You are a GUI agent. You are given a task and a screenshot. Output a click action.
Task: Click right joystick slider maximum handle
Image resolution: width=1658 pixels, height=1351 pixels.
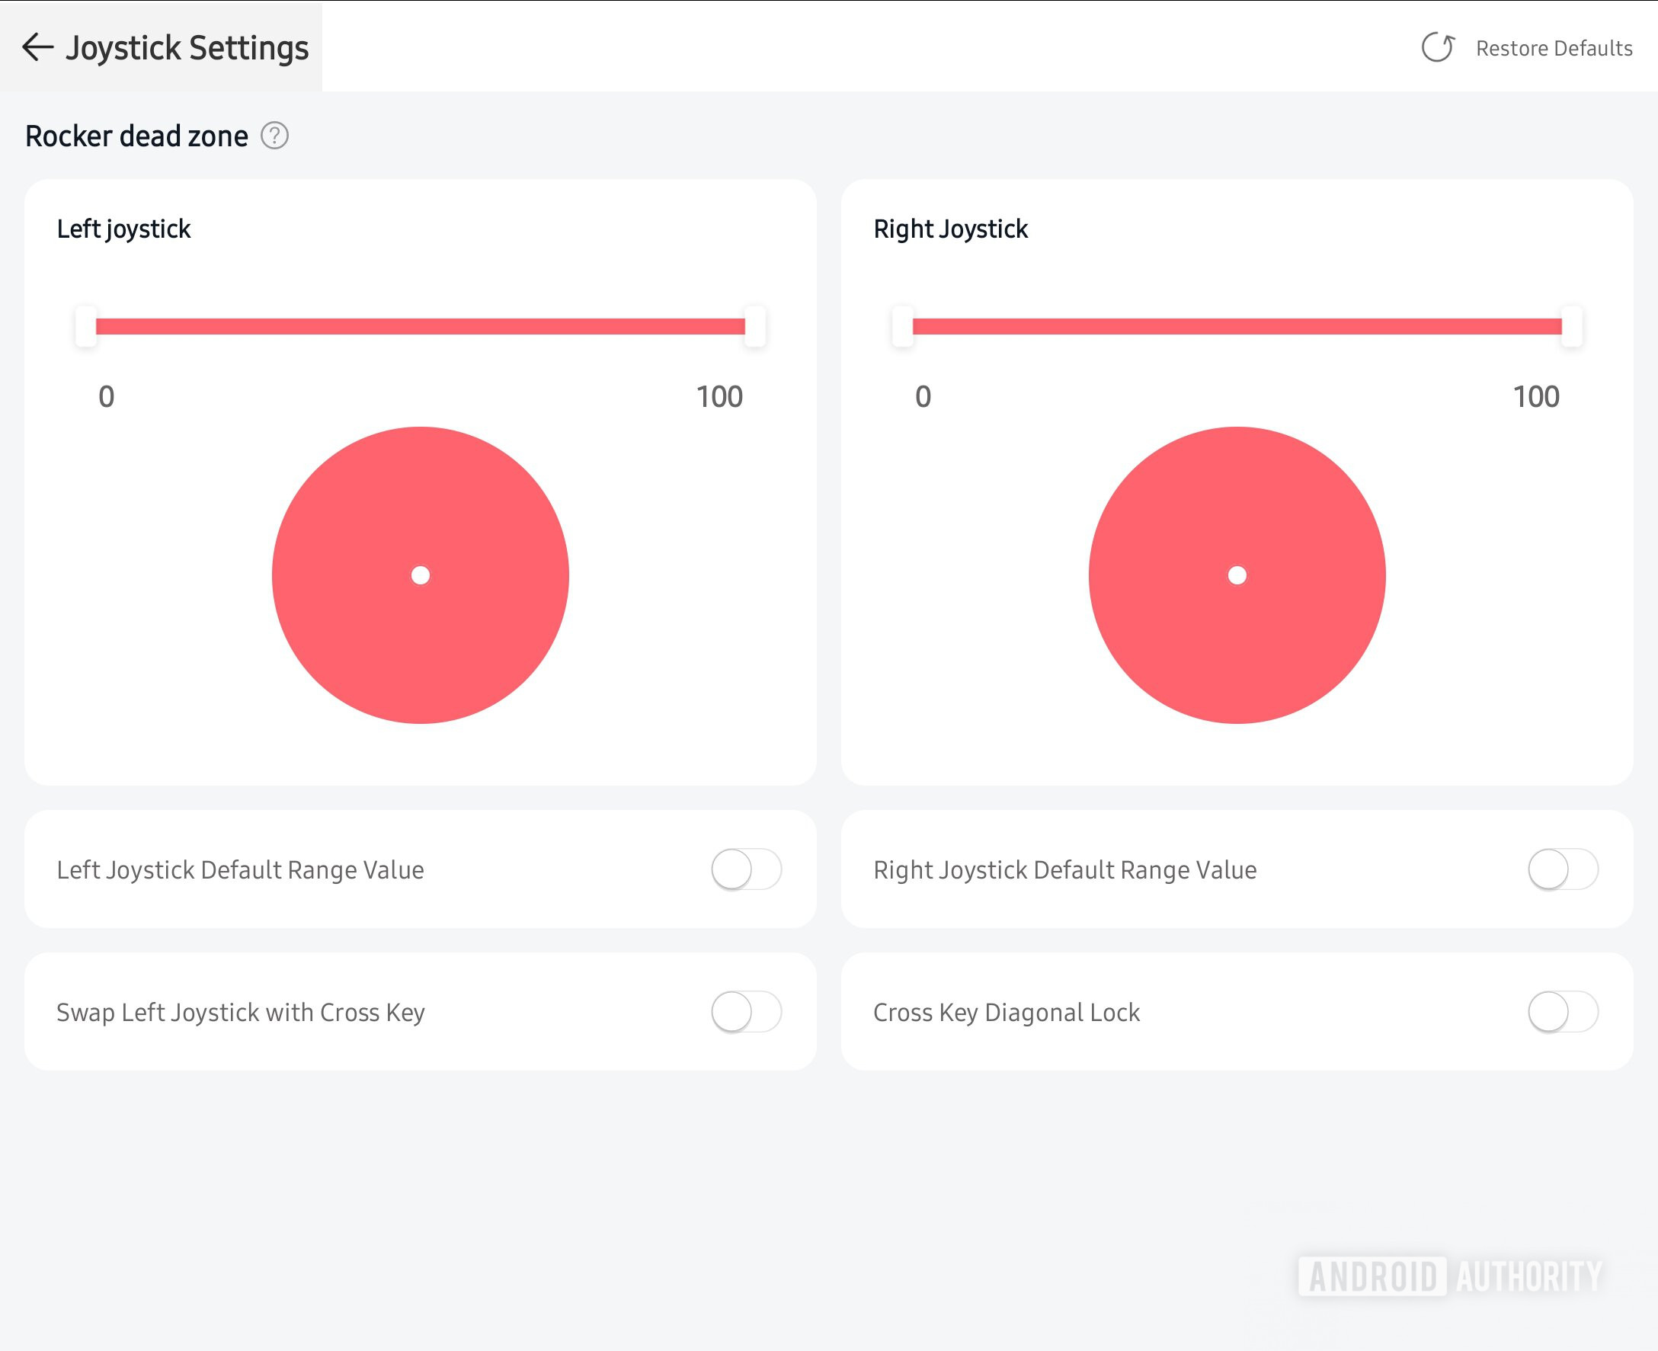tap(1572, 326)
